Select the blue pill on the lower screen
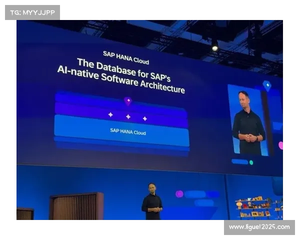Viewport: 300px width, 240px height. [x=196, y=194]
